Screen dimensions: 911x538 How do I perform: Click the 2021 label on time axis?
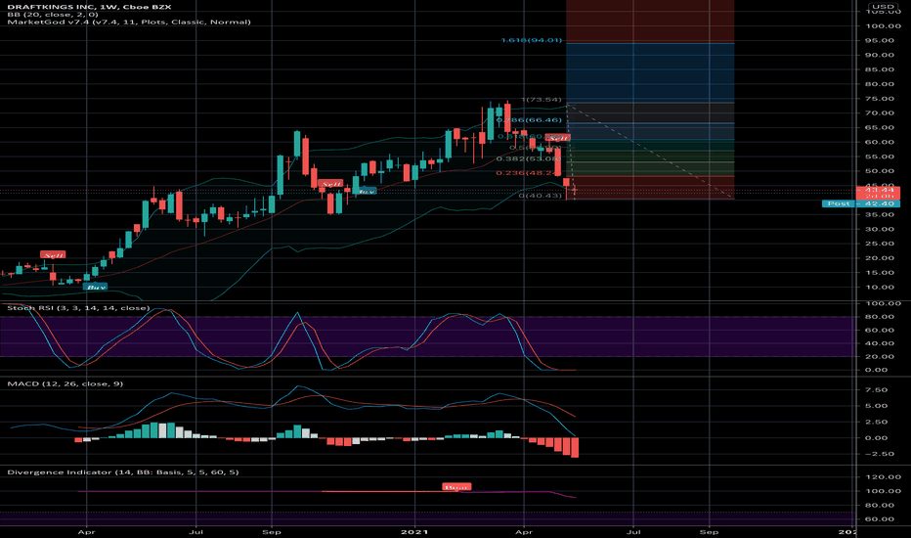[415, 531]
